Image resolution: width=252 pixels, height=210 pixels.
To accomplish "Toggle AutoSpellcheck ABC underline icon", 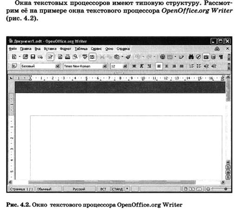I will click(x=92, y=57).
